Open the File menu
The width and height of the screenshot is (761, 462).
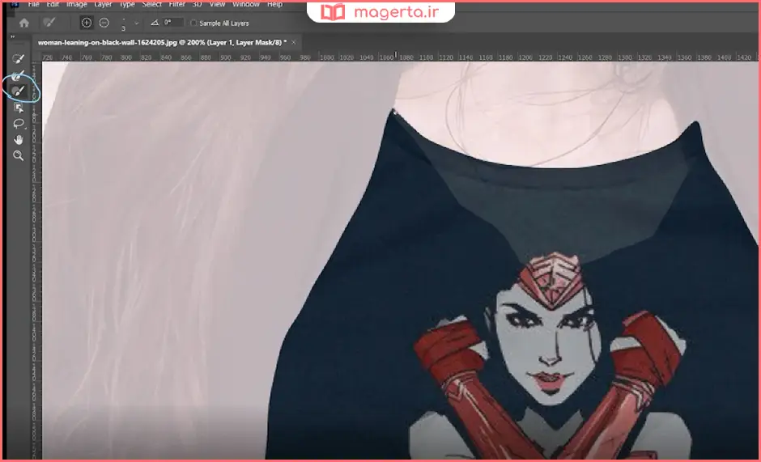coord(33,4)
